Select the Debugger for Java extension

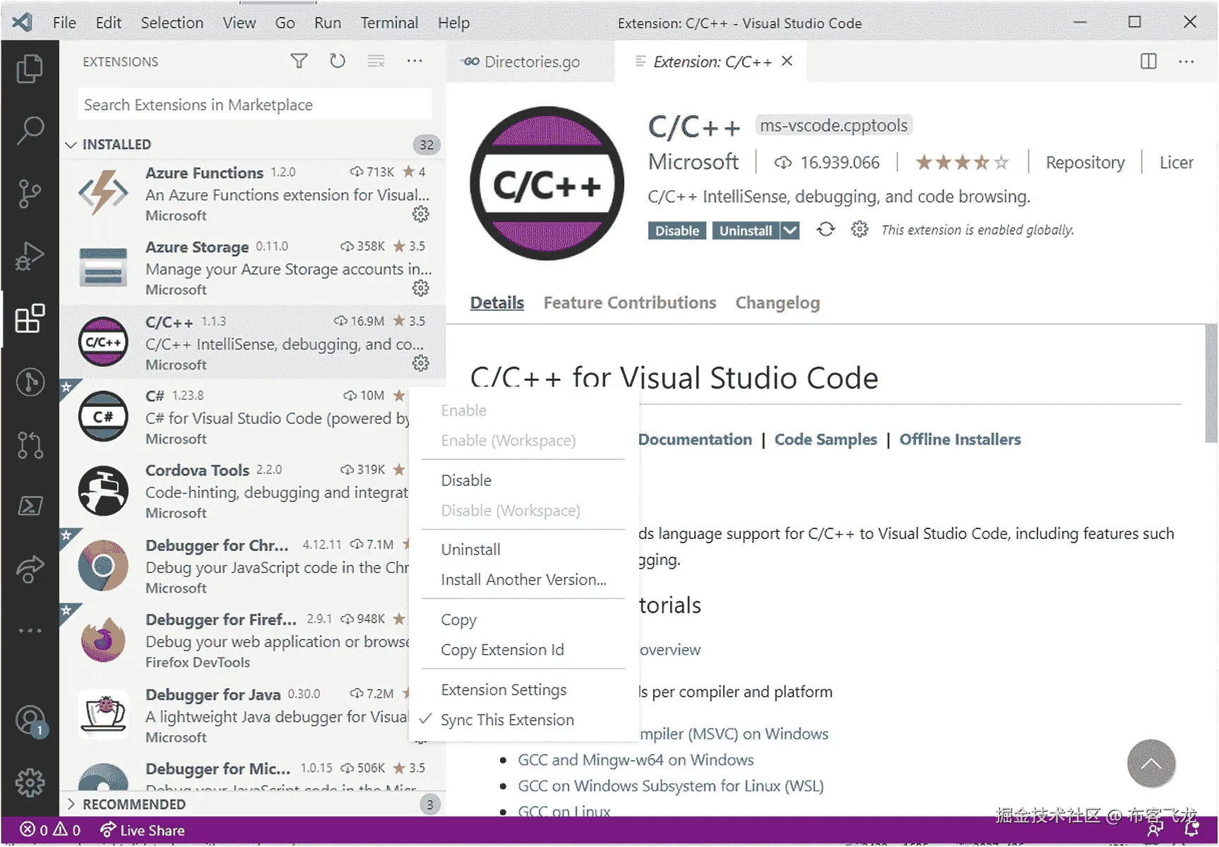coord(252,715)
